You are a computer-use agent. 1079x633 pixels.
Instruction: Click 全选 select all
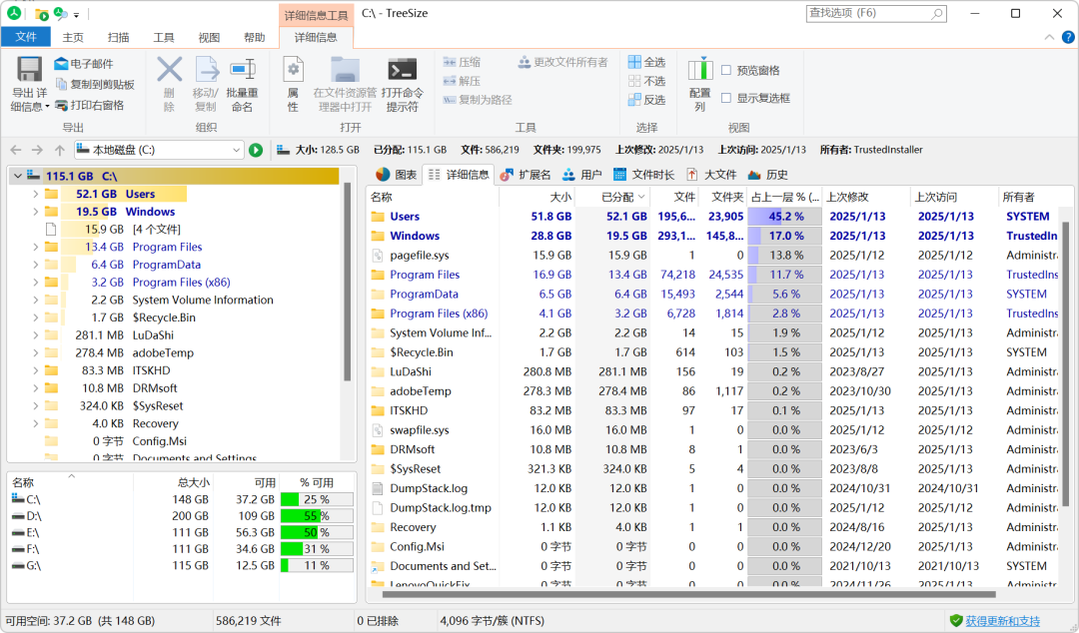click(x=646, y=62)
